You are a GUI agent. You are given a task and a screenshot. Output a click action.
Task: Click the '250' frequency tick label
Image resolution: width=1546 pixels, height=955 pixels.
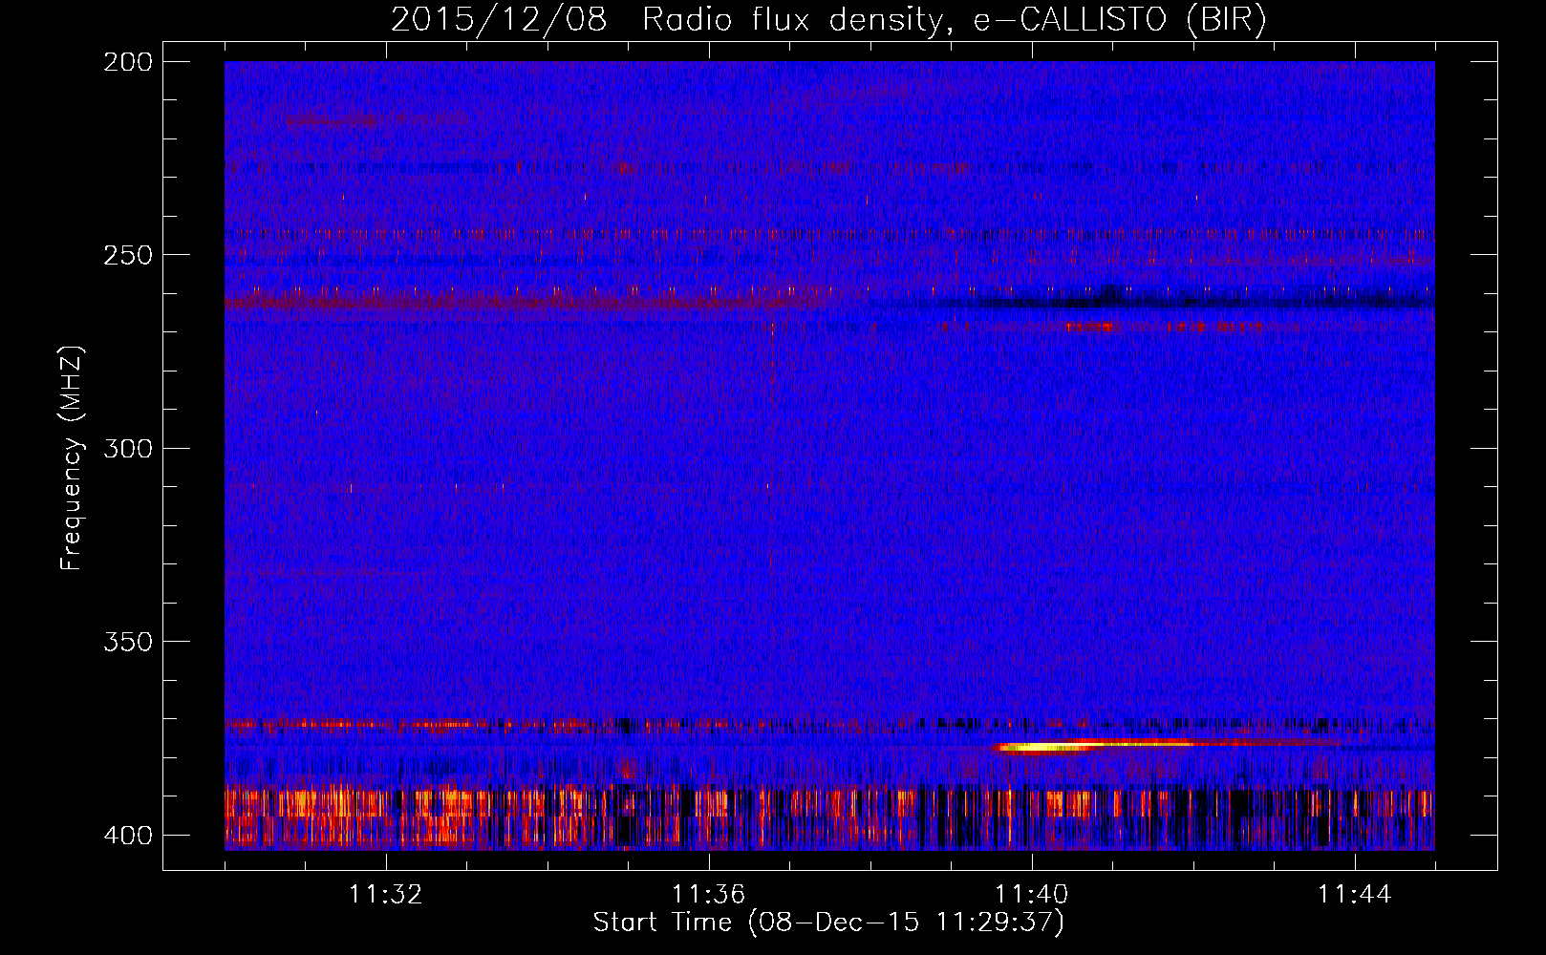point(127,255)
